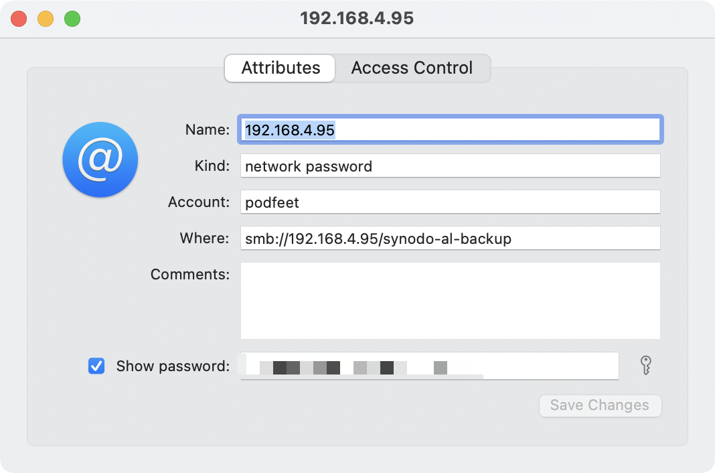
Task: Close the keychain item window
Action: pyautogui.click(x=19, y=19)
